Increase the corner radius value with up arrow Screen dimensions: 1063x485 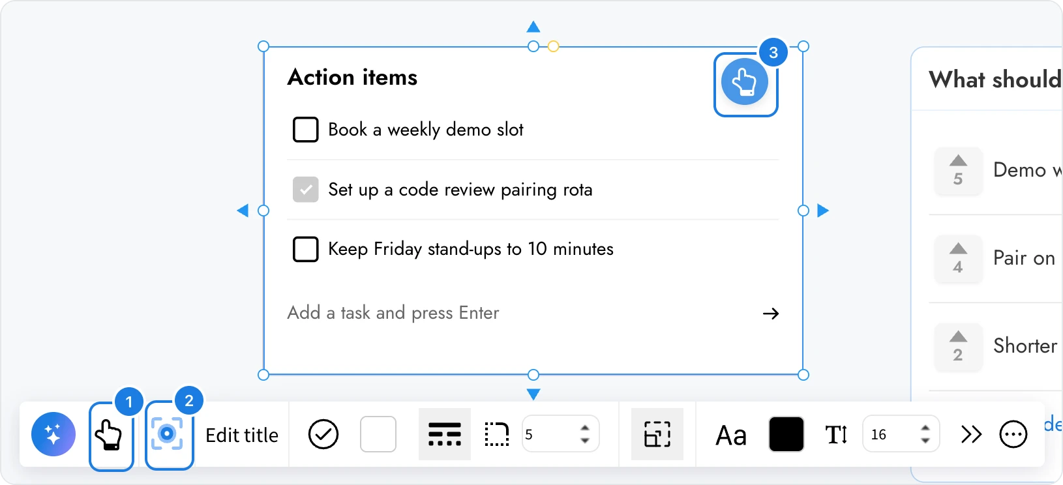pos(585,428)
